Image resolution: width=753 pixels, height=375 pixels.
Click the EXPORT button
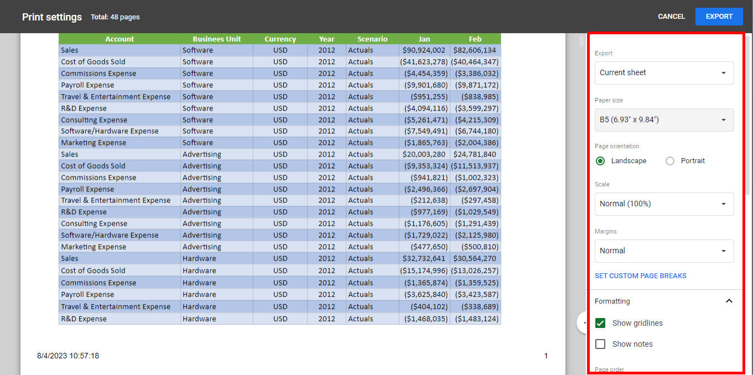pos(719,17)
